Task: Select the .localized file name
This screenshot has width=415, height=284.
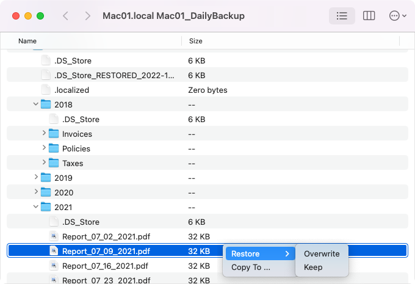Action: pos(72,90)
